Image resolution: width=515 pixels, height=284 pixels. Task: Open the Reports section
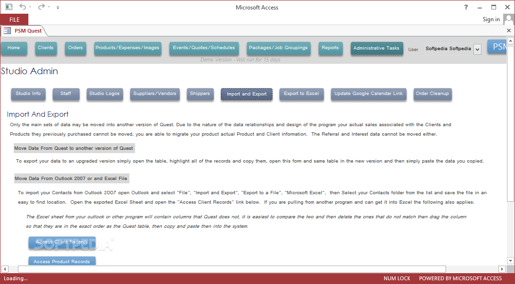[x=330, y=48]
